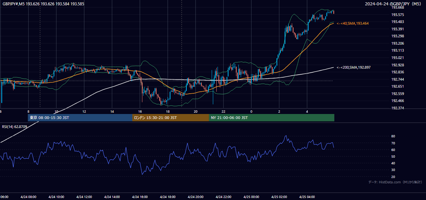The width and height of the screenshot is (426, 200).
Task: Click the 193.483 price axis value
Action: click(398, 22)
